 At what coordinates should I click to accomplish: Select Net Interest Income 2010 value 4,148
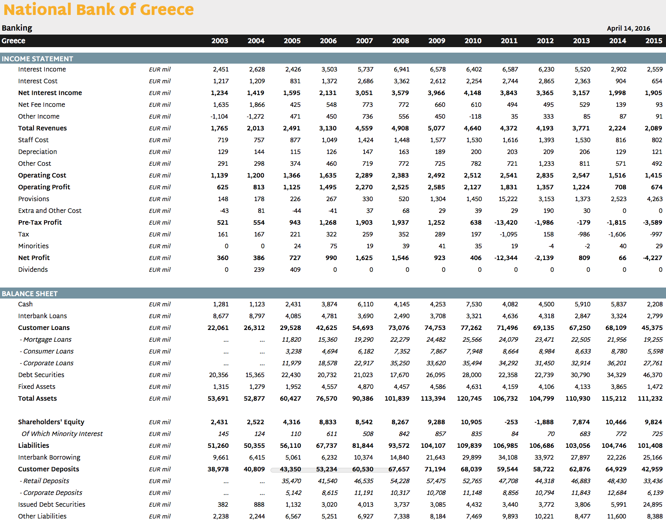[x=473, y=93]
